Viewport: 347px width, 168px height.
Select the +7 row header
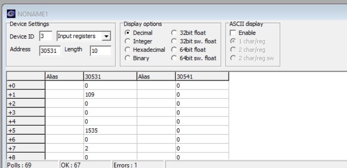[26, 148]
